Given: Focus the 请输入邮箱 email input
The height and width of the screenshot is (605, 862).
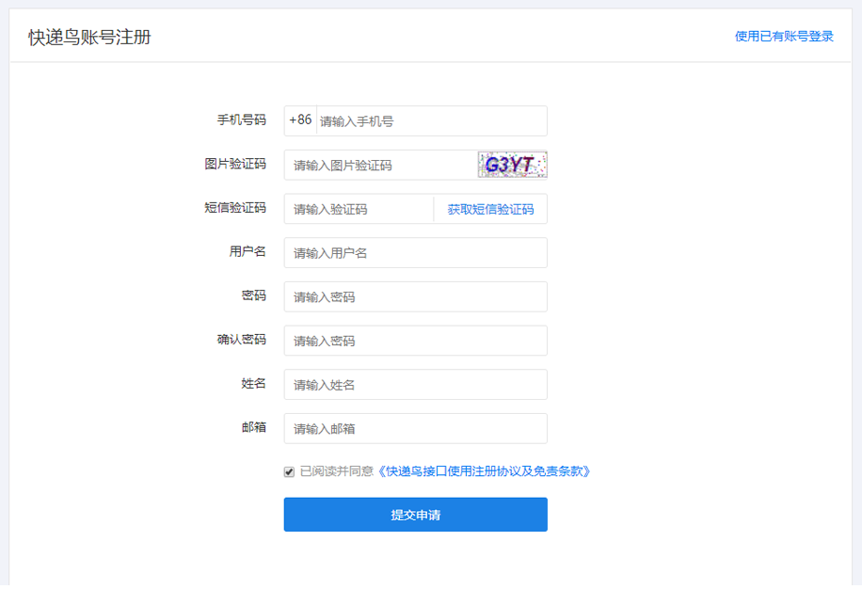Looking at the screenshot, I should (x=415, y=429).
